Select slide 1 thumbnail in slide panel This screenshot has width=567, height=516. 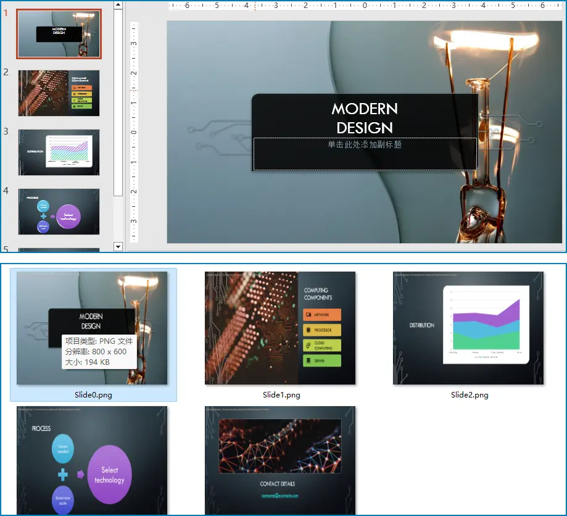coord(59,35)
